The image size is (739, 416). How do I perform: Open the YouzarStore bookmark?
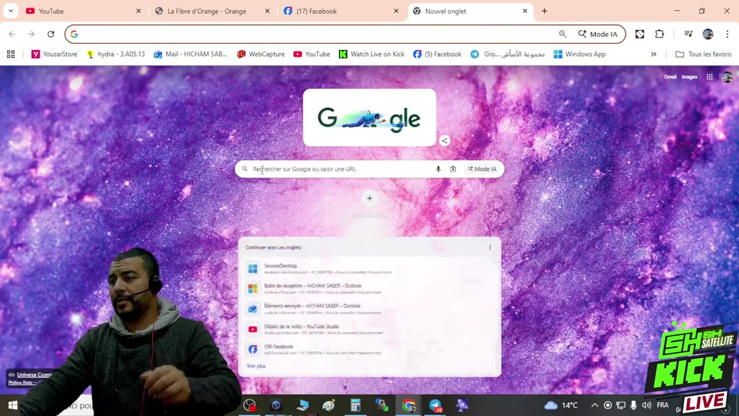54,54
